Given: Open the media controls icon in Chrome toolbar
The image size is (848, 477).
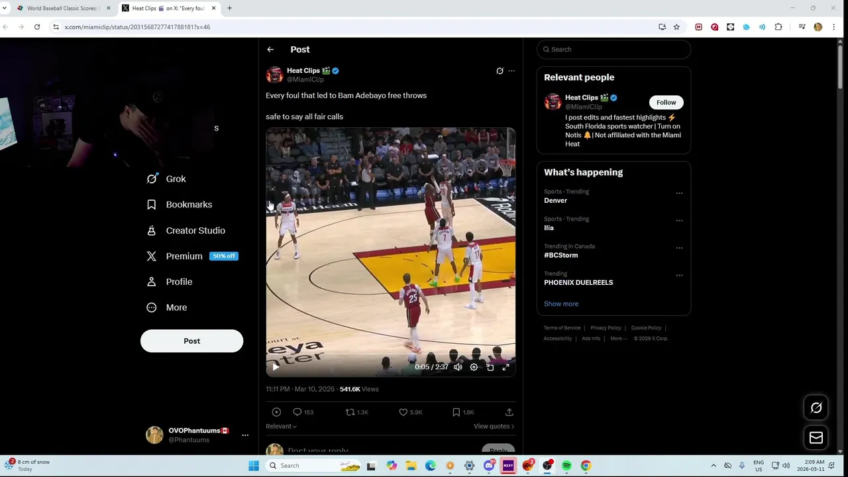Looking at the screenshot, I should coord(802,27).
